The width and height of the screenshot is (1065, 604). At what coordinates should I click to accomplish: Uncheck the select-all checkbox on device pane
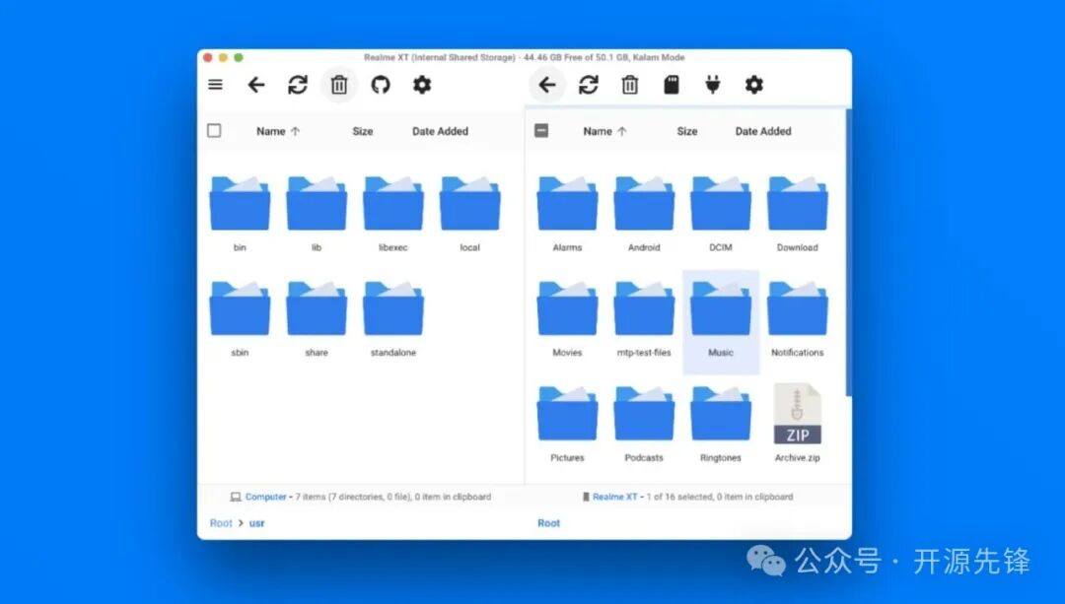pyautogui.click(x=540, y=129)
